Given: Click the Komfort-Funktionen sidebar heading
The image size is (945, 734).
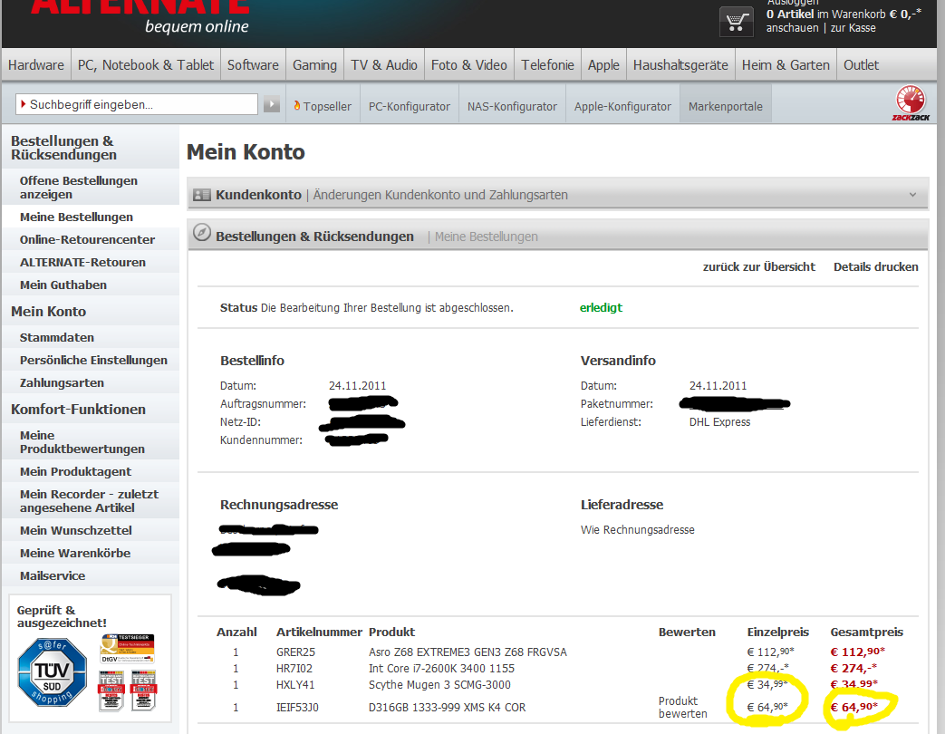Looking at the screenshot, I should pos(78,410).
